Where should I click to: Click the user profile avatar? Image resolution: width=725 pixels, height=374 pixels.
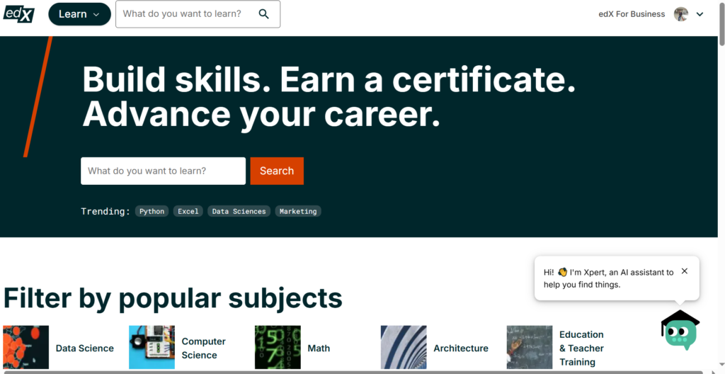pos(681,14)
